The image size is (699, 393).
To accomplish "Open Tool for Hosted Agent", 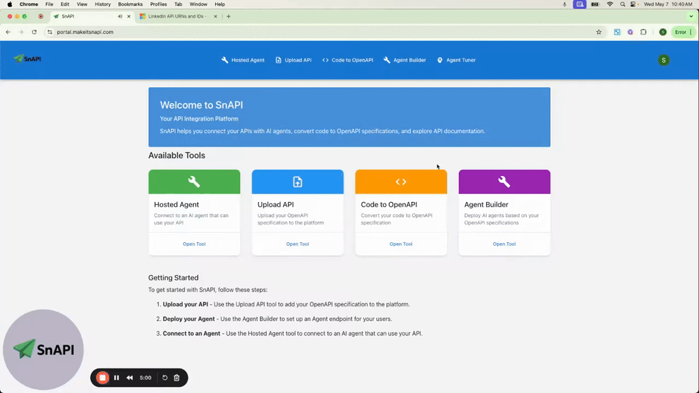I will pos(194,244).
